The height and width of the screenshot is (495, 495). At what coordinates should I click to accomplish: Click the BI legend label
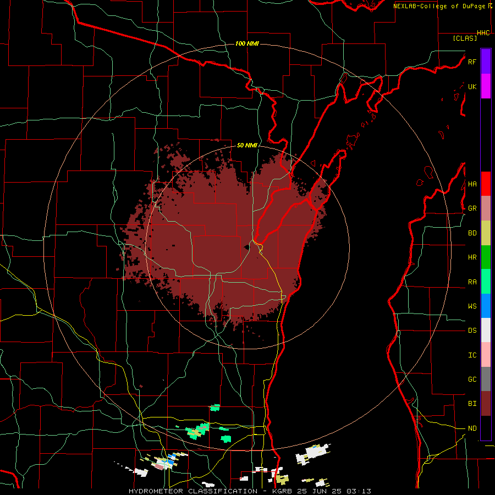pos(472,404)
